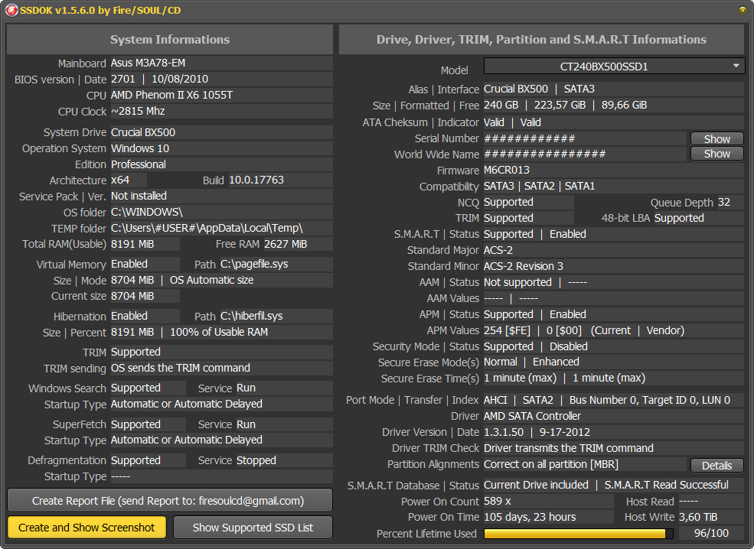Screen dimensions: 754x549
Task: Select Driver AMD SATA Controller value
Action: (x=614, y=416)
